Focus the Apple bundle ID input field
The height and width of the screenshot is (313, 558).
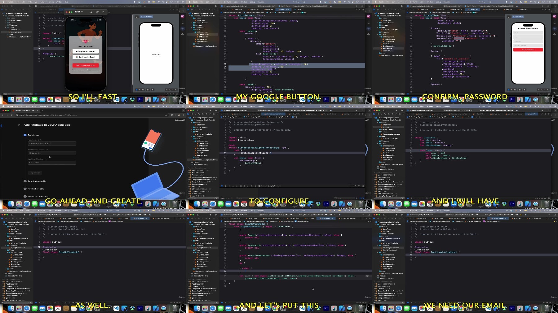tap(52, 143)
